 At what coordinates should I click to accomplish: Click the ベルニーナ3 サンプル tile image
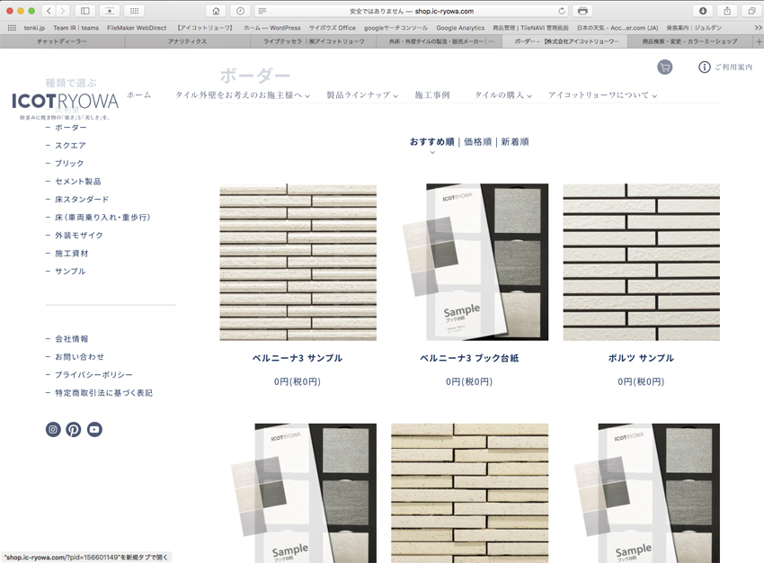click(x=298, y=263)
